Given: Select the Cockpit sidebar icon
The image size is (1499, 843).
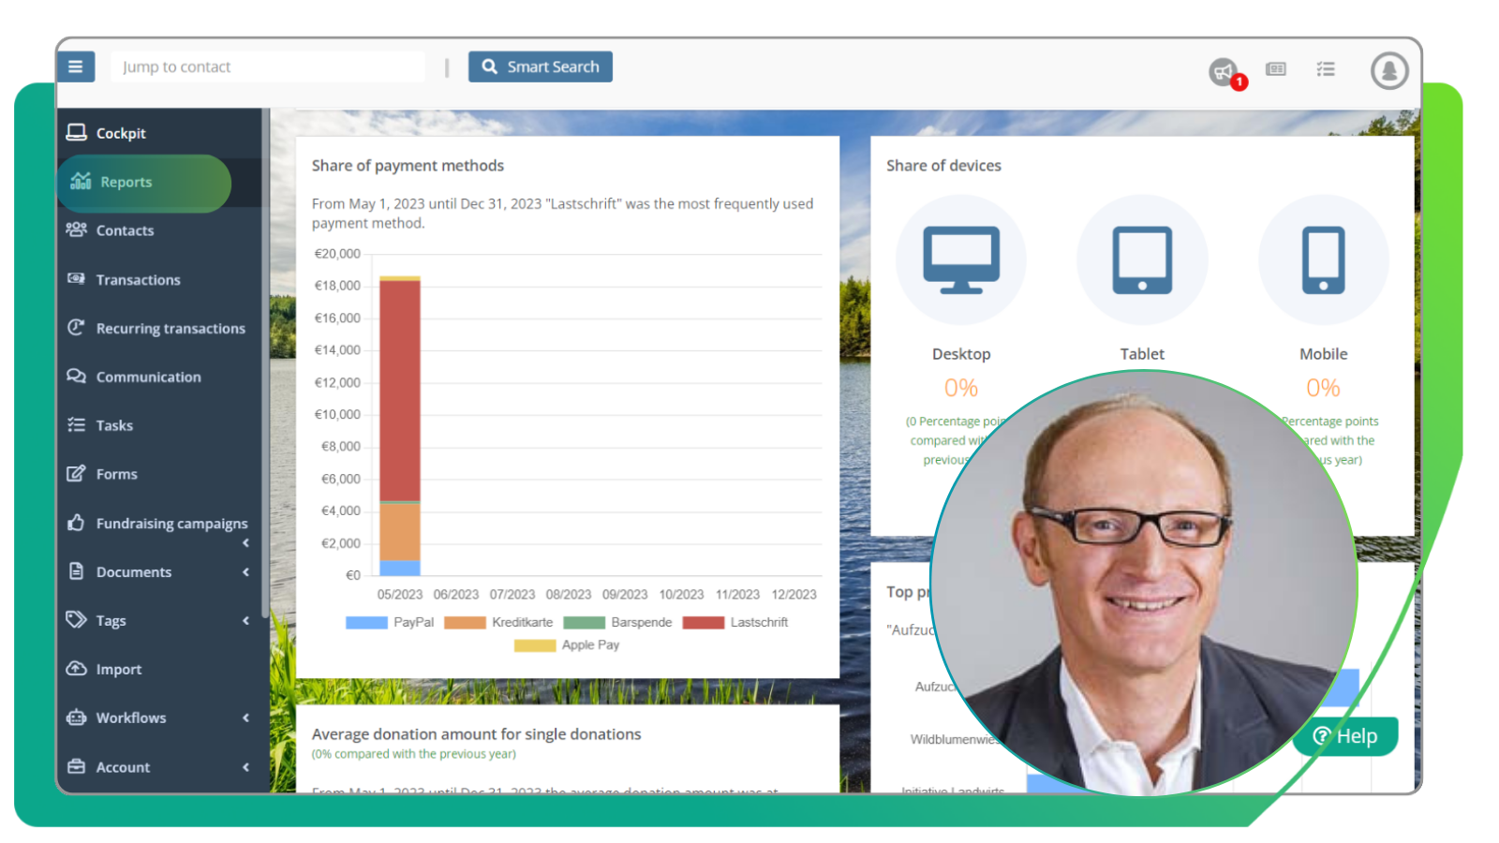Looking at the screenshot, I should coord(78,132).
